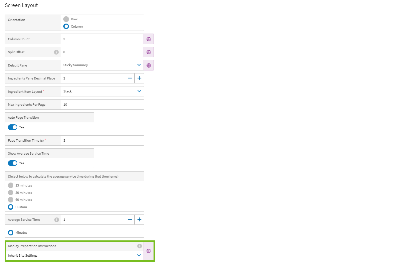Decrease Average Service Time with minus button

130,219
